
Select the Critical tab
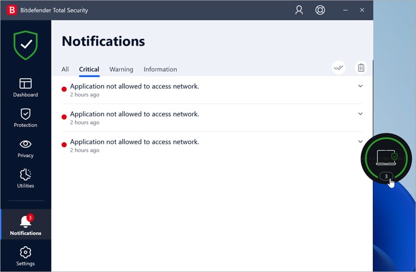pos(89,70)
